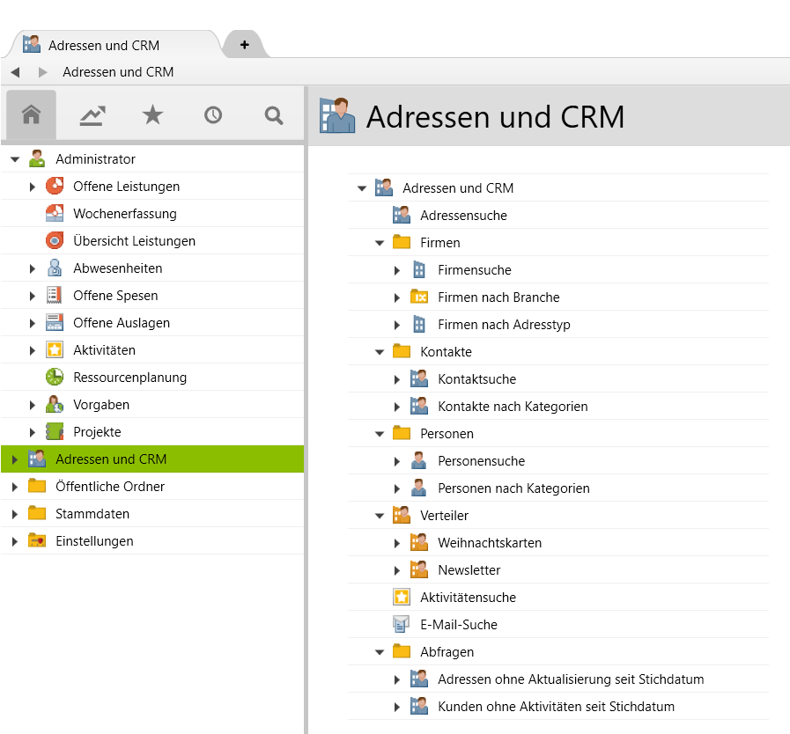Click the Firmen nach Branche icon
This screenshot has height=734, width=790.
click(418, 297)
